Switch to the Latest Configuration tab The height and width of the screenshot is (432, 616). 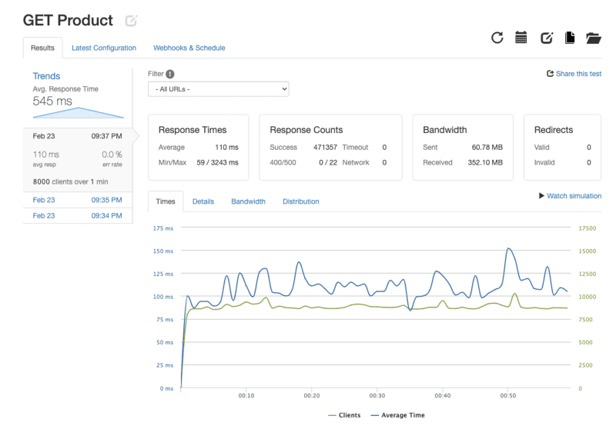104,48
